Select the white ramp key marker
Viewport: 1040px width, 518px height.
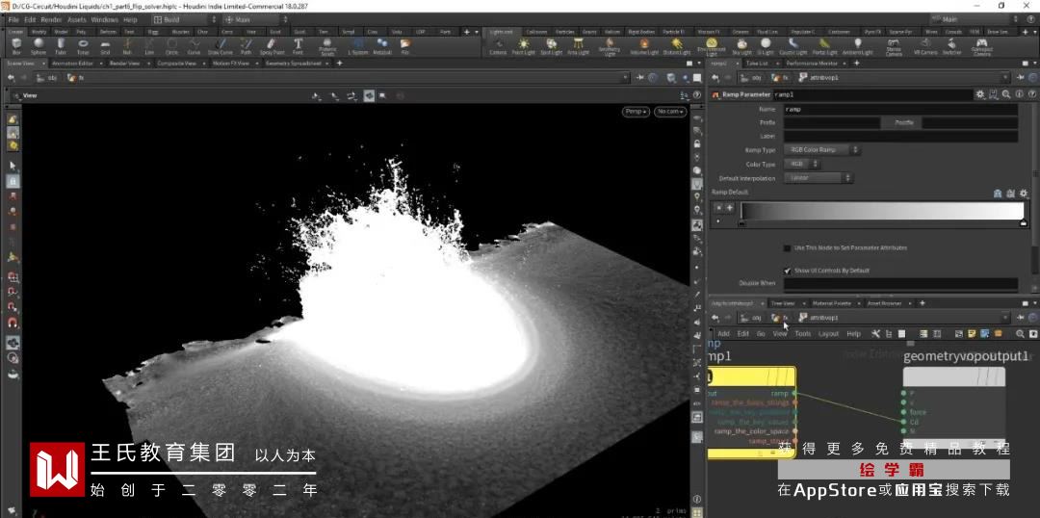click(1023, 223)
